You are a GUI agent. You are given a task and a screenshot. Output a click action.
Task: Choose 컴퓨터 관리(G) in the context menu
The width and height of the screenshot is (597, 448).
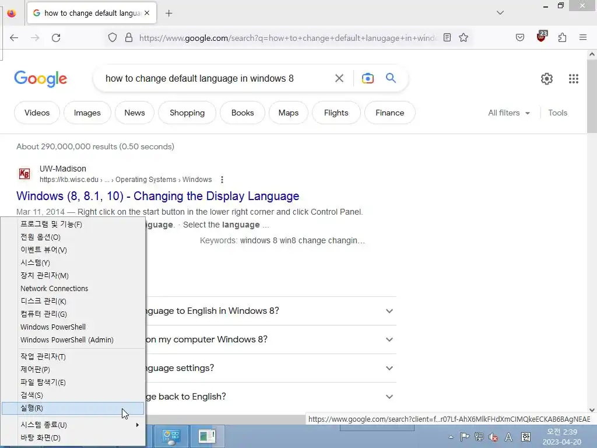pyautogui.click(x=73, y=314)
